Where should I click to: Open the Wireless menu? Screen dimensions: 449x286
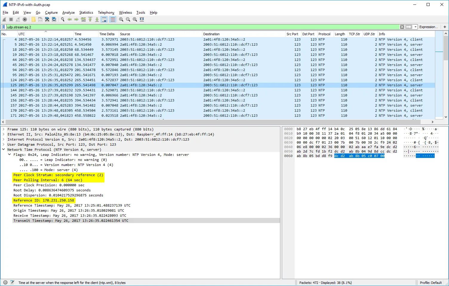[125, 13]
